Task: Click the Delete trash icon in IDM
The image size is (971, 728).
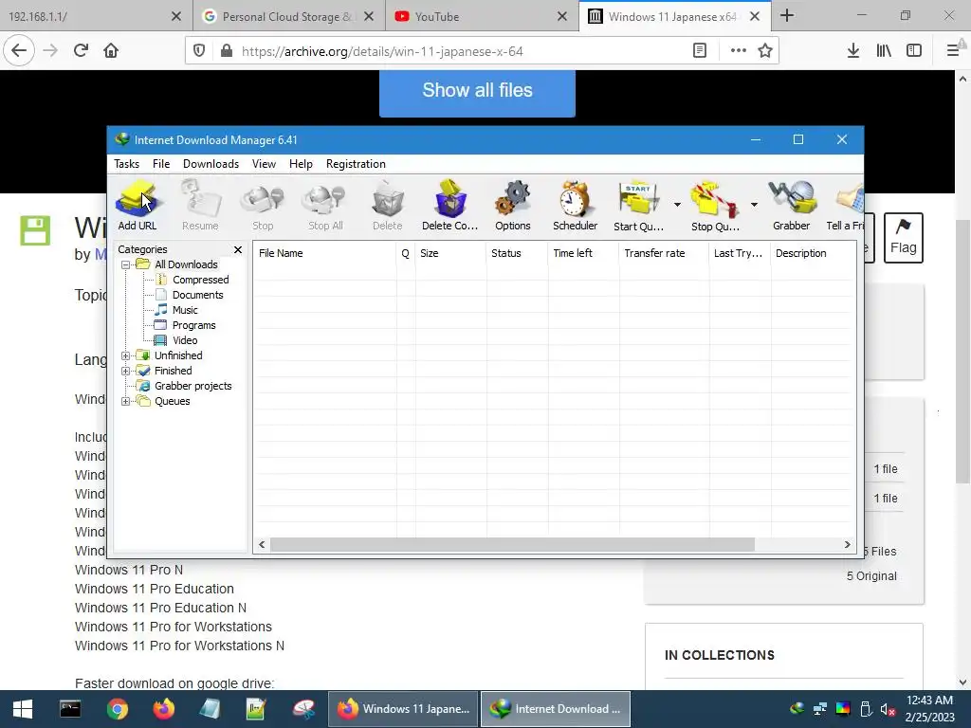Action: [388, 206]
